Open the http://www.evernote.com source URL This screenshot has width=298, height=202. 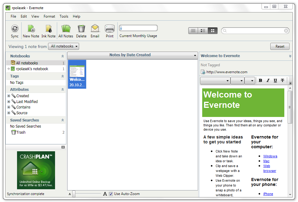pyautogui.click(x=227, y=72)
